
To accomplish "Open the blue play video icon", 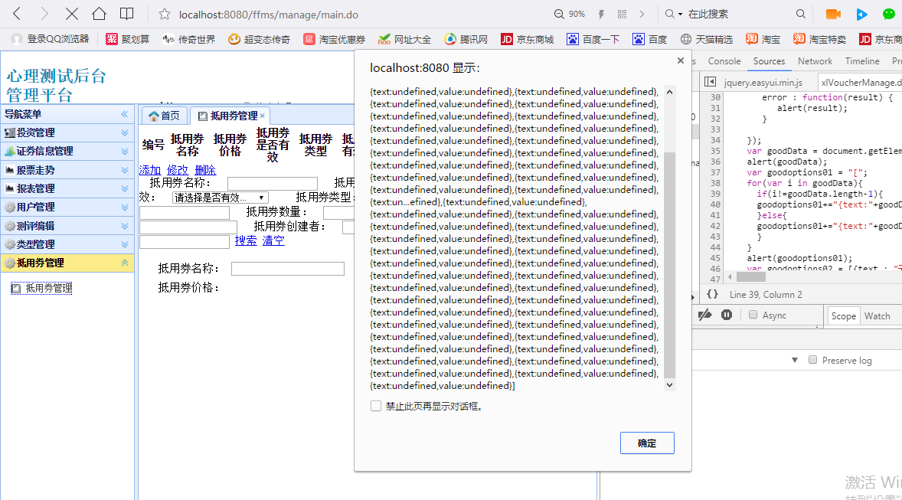I will click(861, 15).
